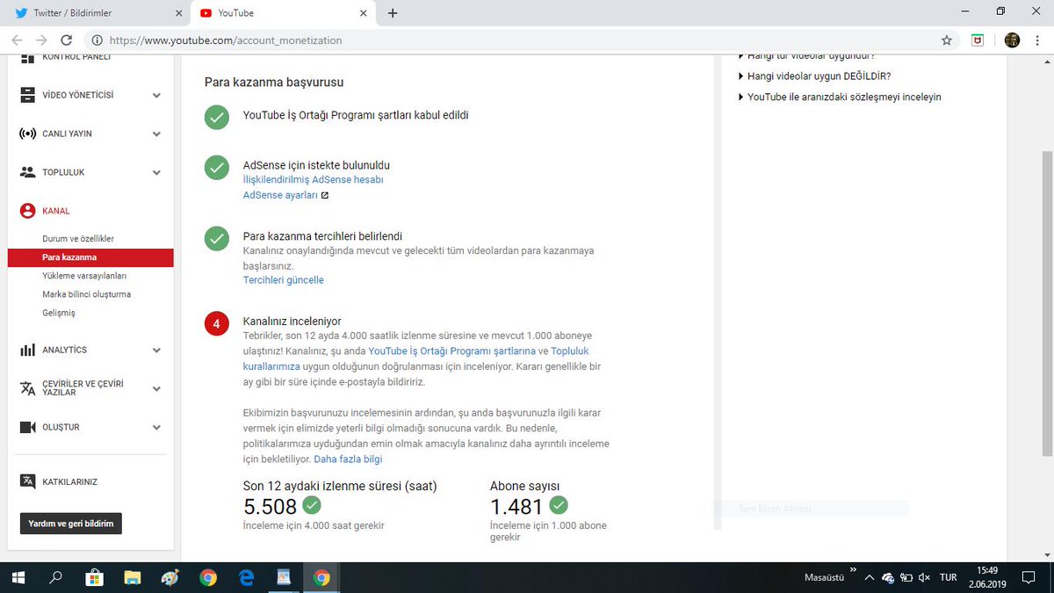Click the address bar URL field
1054x593 pixels.
click(x=509, y=40)
